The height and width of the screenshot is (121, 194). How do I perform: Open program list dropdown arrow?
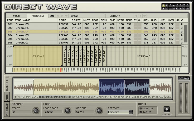[66, 16]
